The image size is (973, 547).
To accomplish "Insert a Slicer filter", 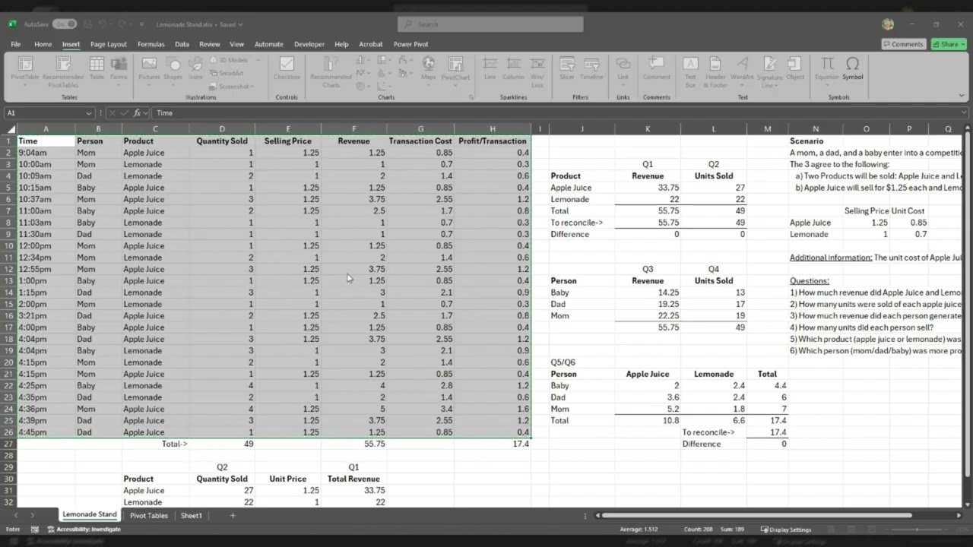I will coord(567,68).
